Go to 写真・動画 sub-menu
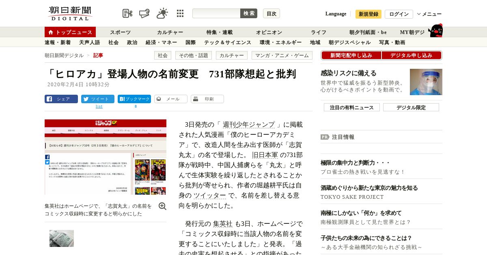 [x=392, y=42]
